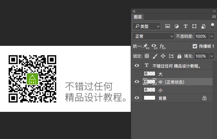The image size is (217, 139).
Task: Click the 填充 value field
Action: pyautogui.click(x=202, y=56)
